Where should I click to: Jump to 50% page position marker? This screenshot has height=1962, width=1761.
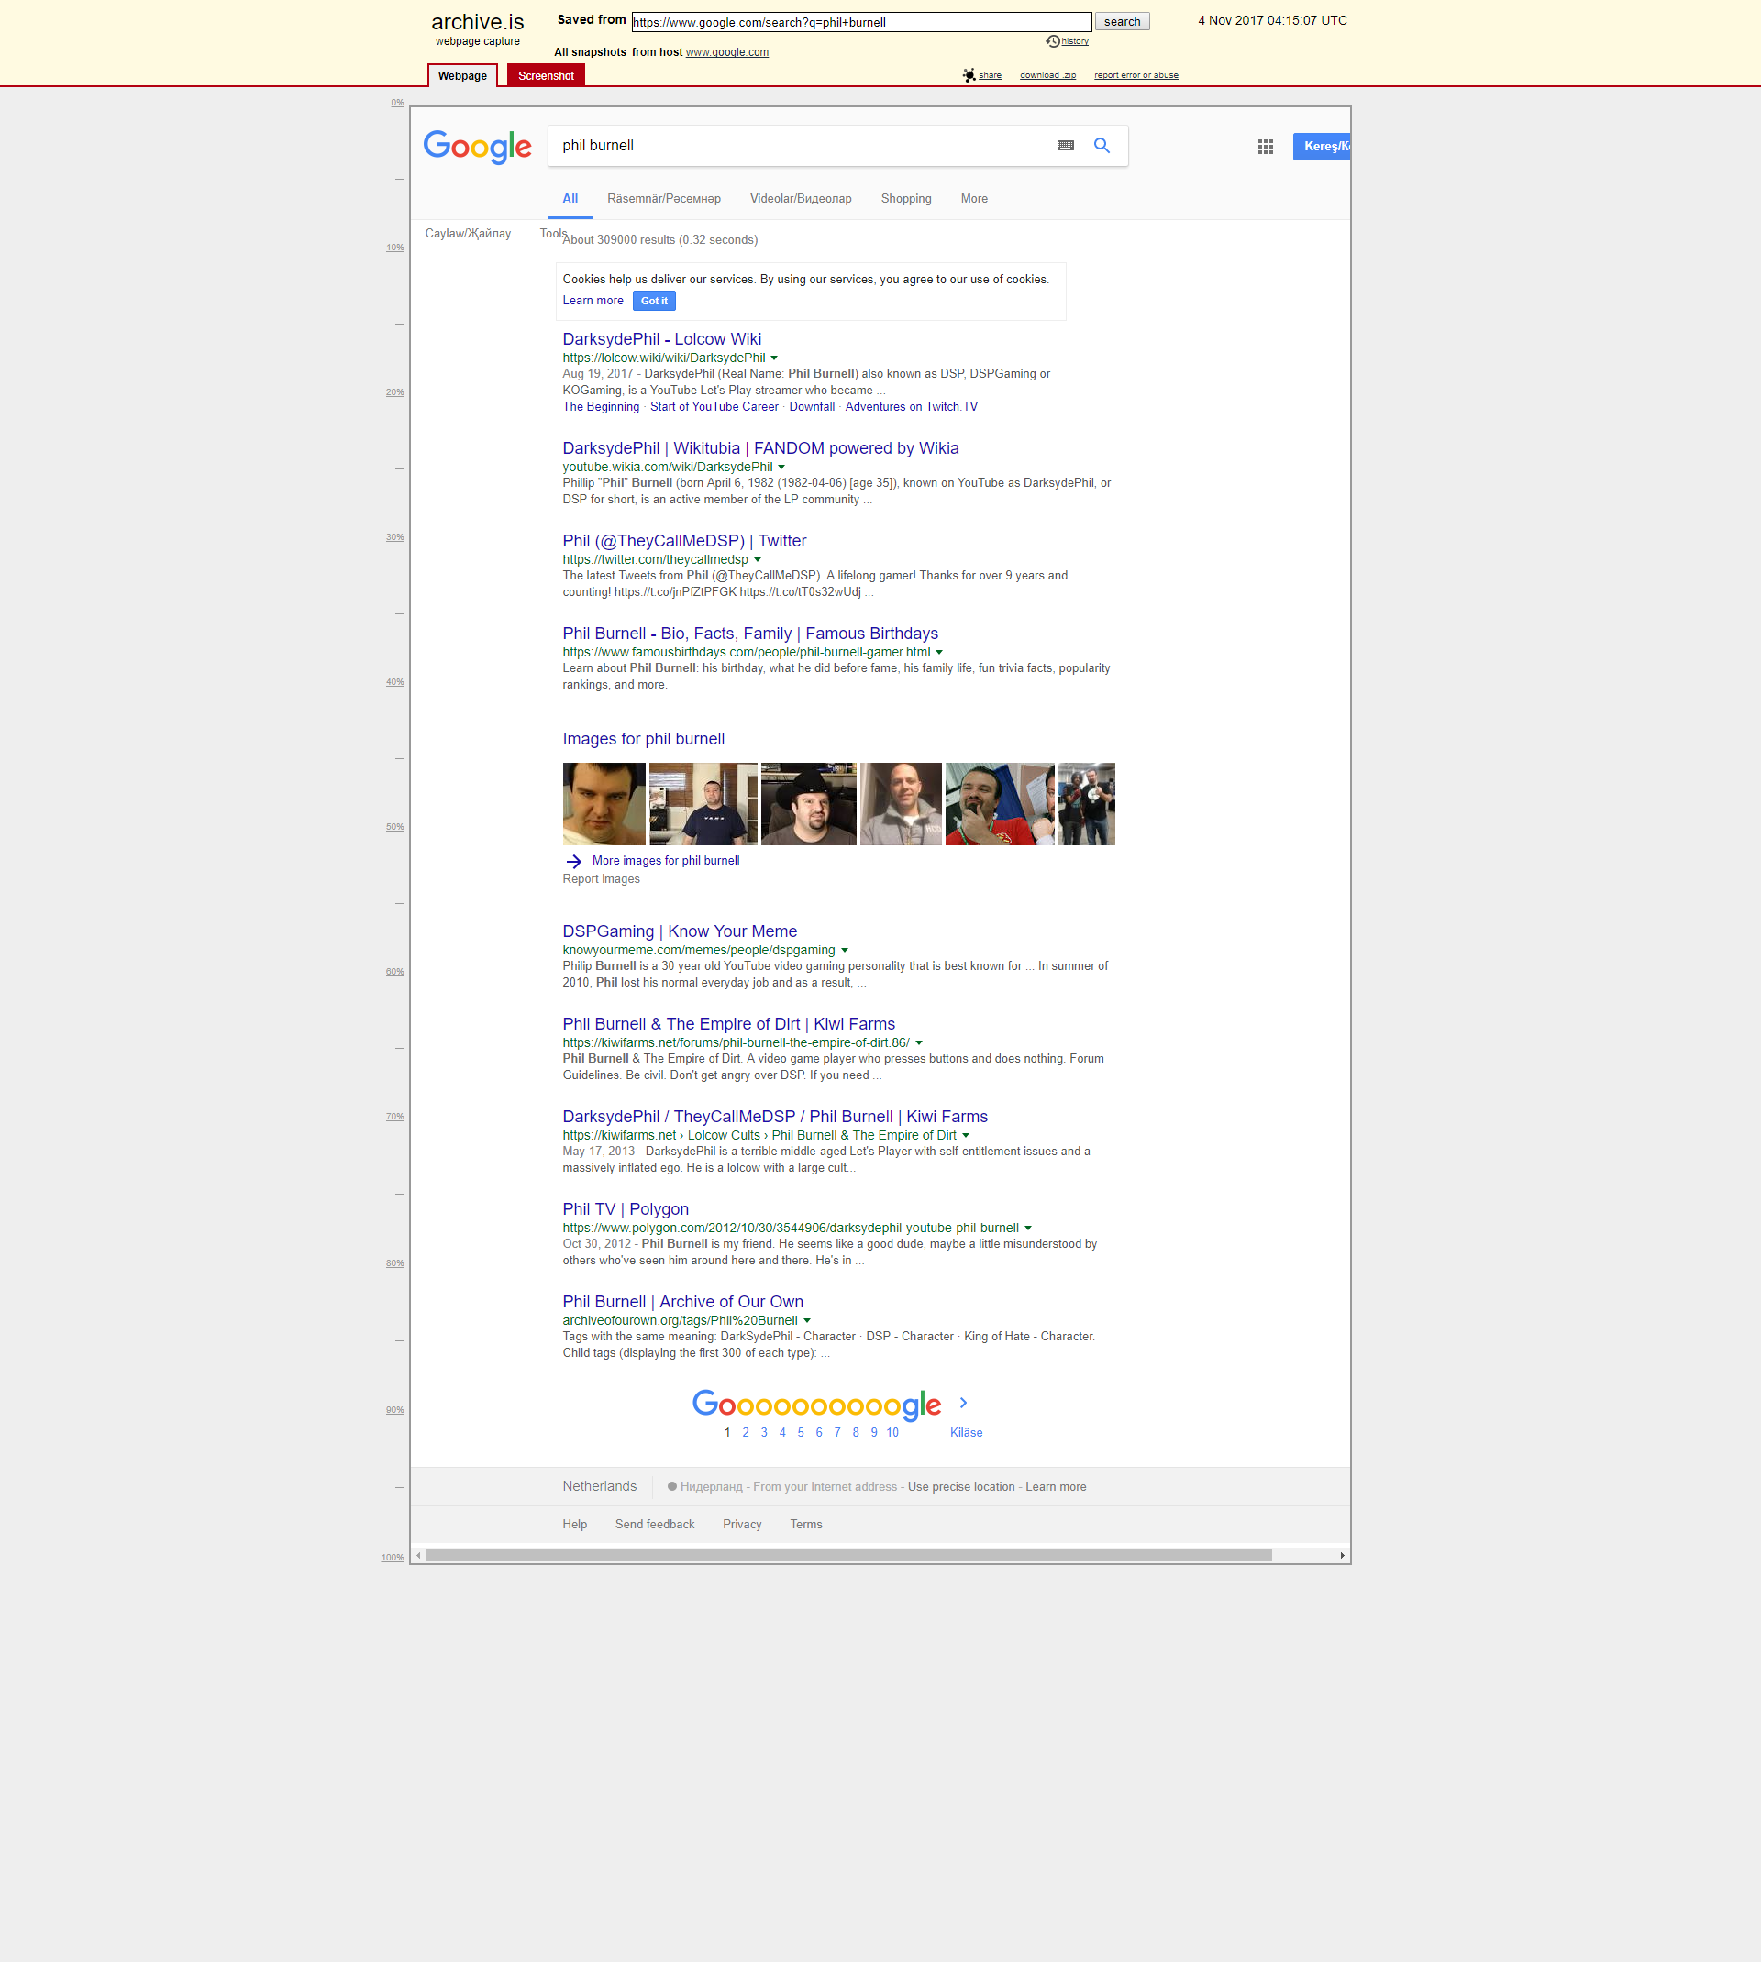click(x=394, y=827)
